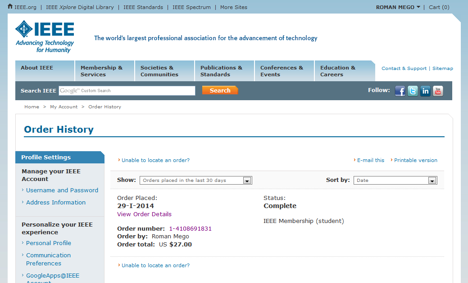468x283 pixels.
Task: Open Conferences & Events menu
Action: click(284, 71)
